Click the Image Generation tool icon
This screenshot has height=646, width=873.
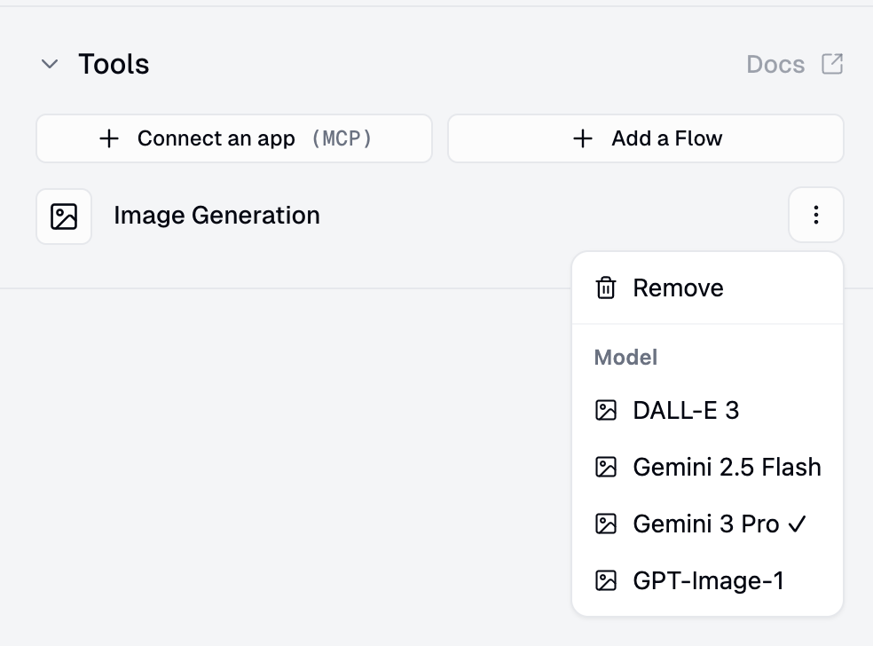click(64, 215)
